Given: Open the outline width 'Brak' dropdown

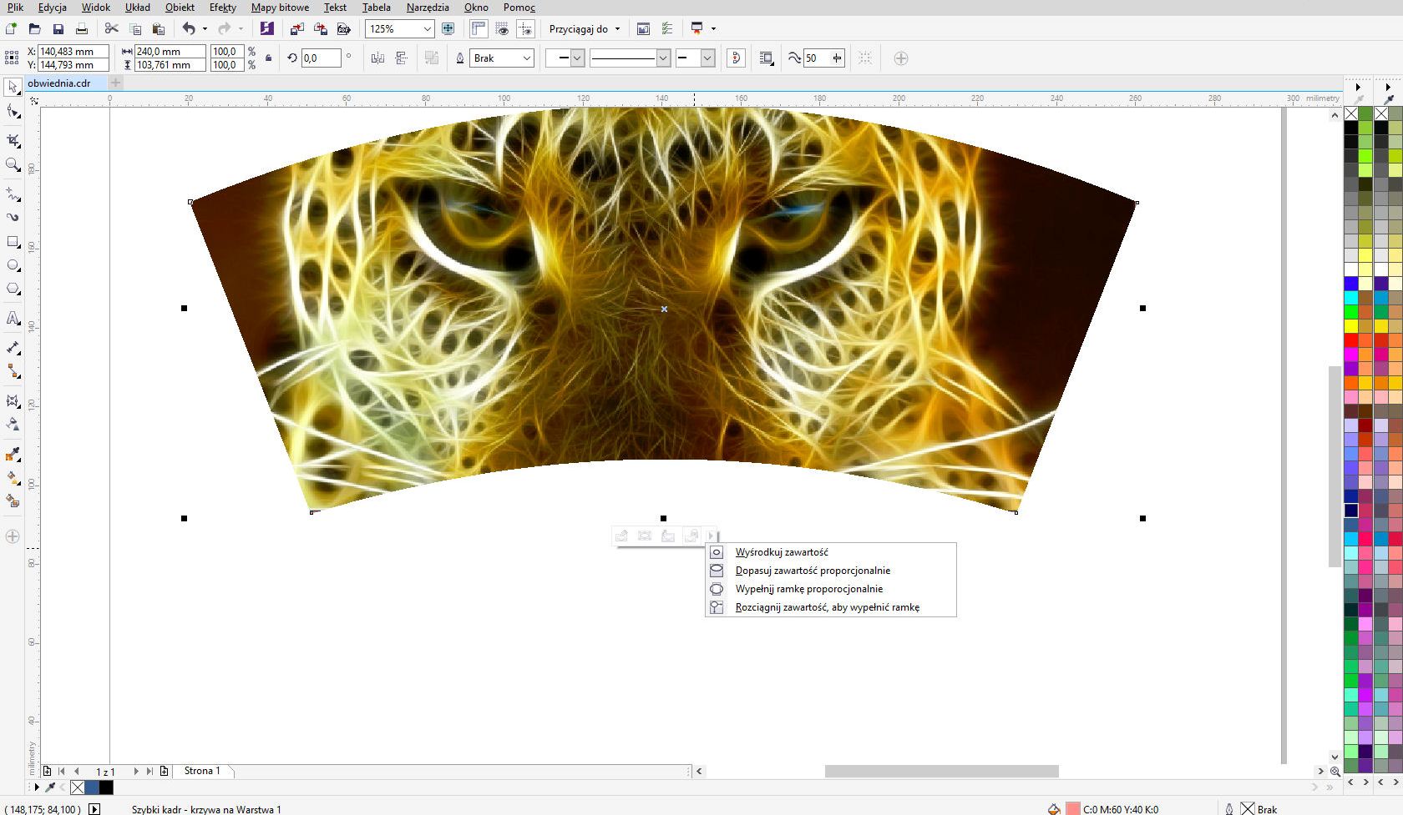Looking at the screenshot, I should click(x=526, y=58).
